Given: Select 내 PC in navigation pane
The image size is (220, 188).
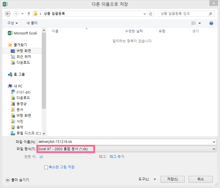Looking at the screenshot, I should (x=15, y=86).
